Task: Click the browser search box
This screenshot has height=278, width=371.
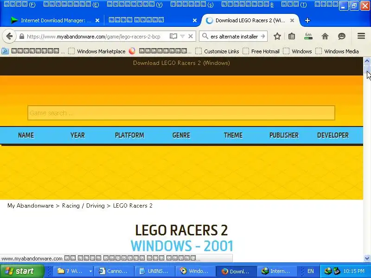Action: pyautogui.click(x=234, y=37)
